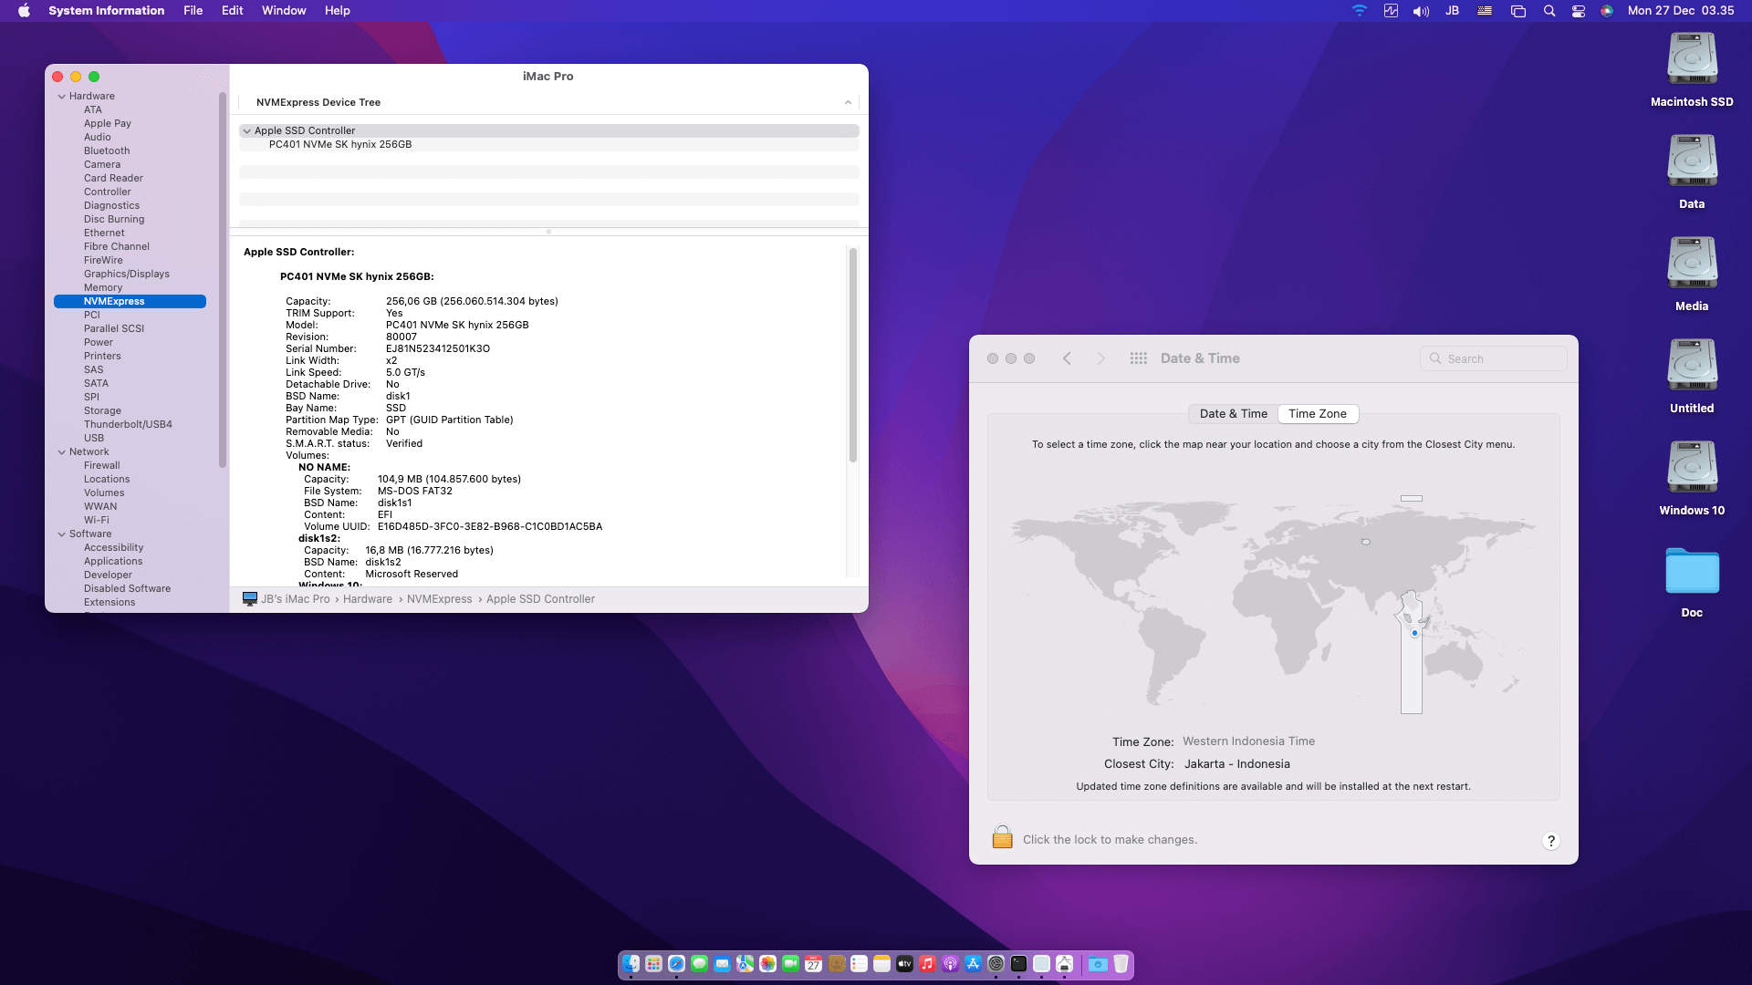1752x985 pixels.
Task: Click Hardware in the path bar
Action: 368,599
